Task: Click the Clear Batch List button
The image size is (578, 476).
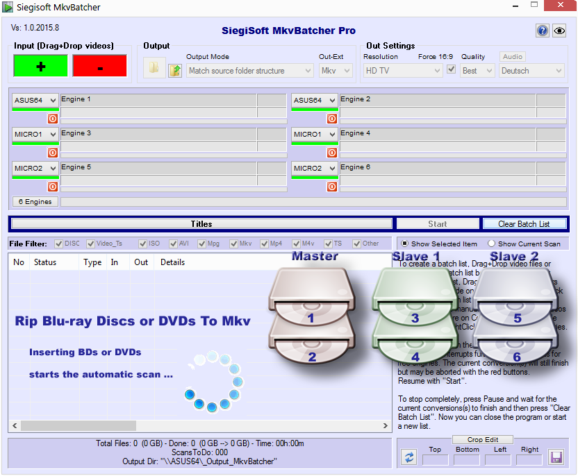Action: (525, 224)
